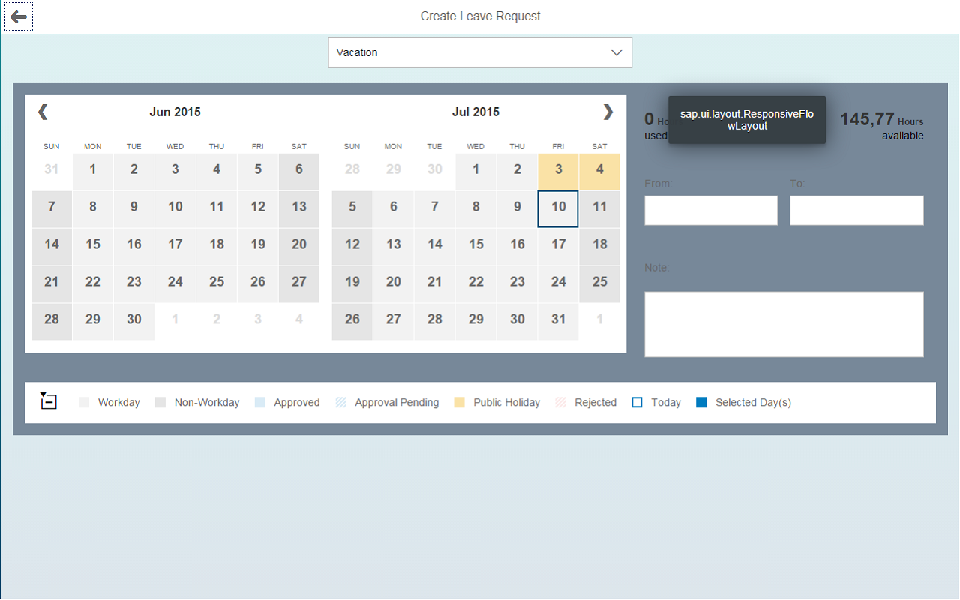This screenshot has width=960, height=600.
Task: Show previous months with left chevron
Action: pos(43,112)
